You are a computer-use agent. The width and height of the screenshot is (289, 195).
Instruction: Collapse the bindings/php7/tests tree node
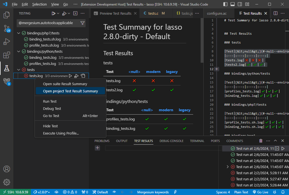(x=19, y=33)
